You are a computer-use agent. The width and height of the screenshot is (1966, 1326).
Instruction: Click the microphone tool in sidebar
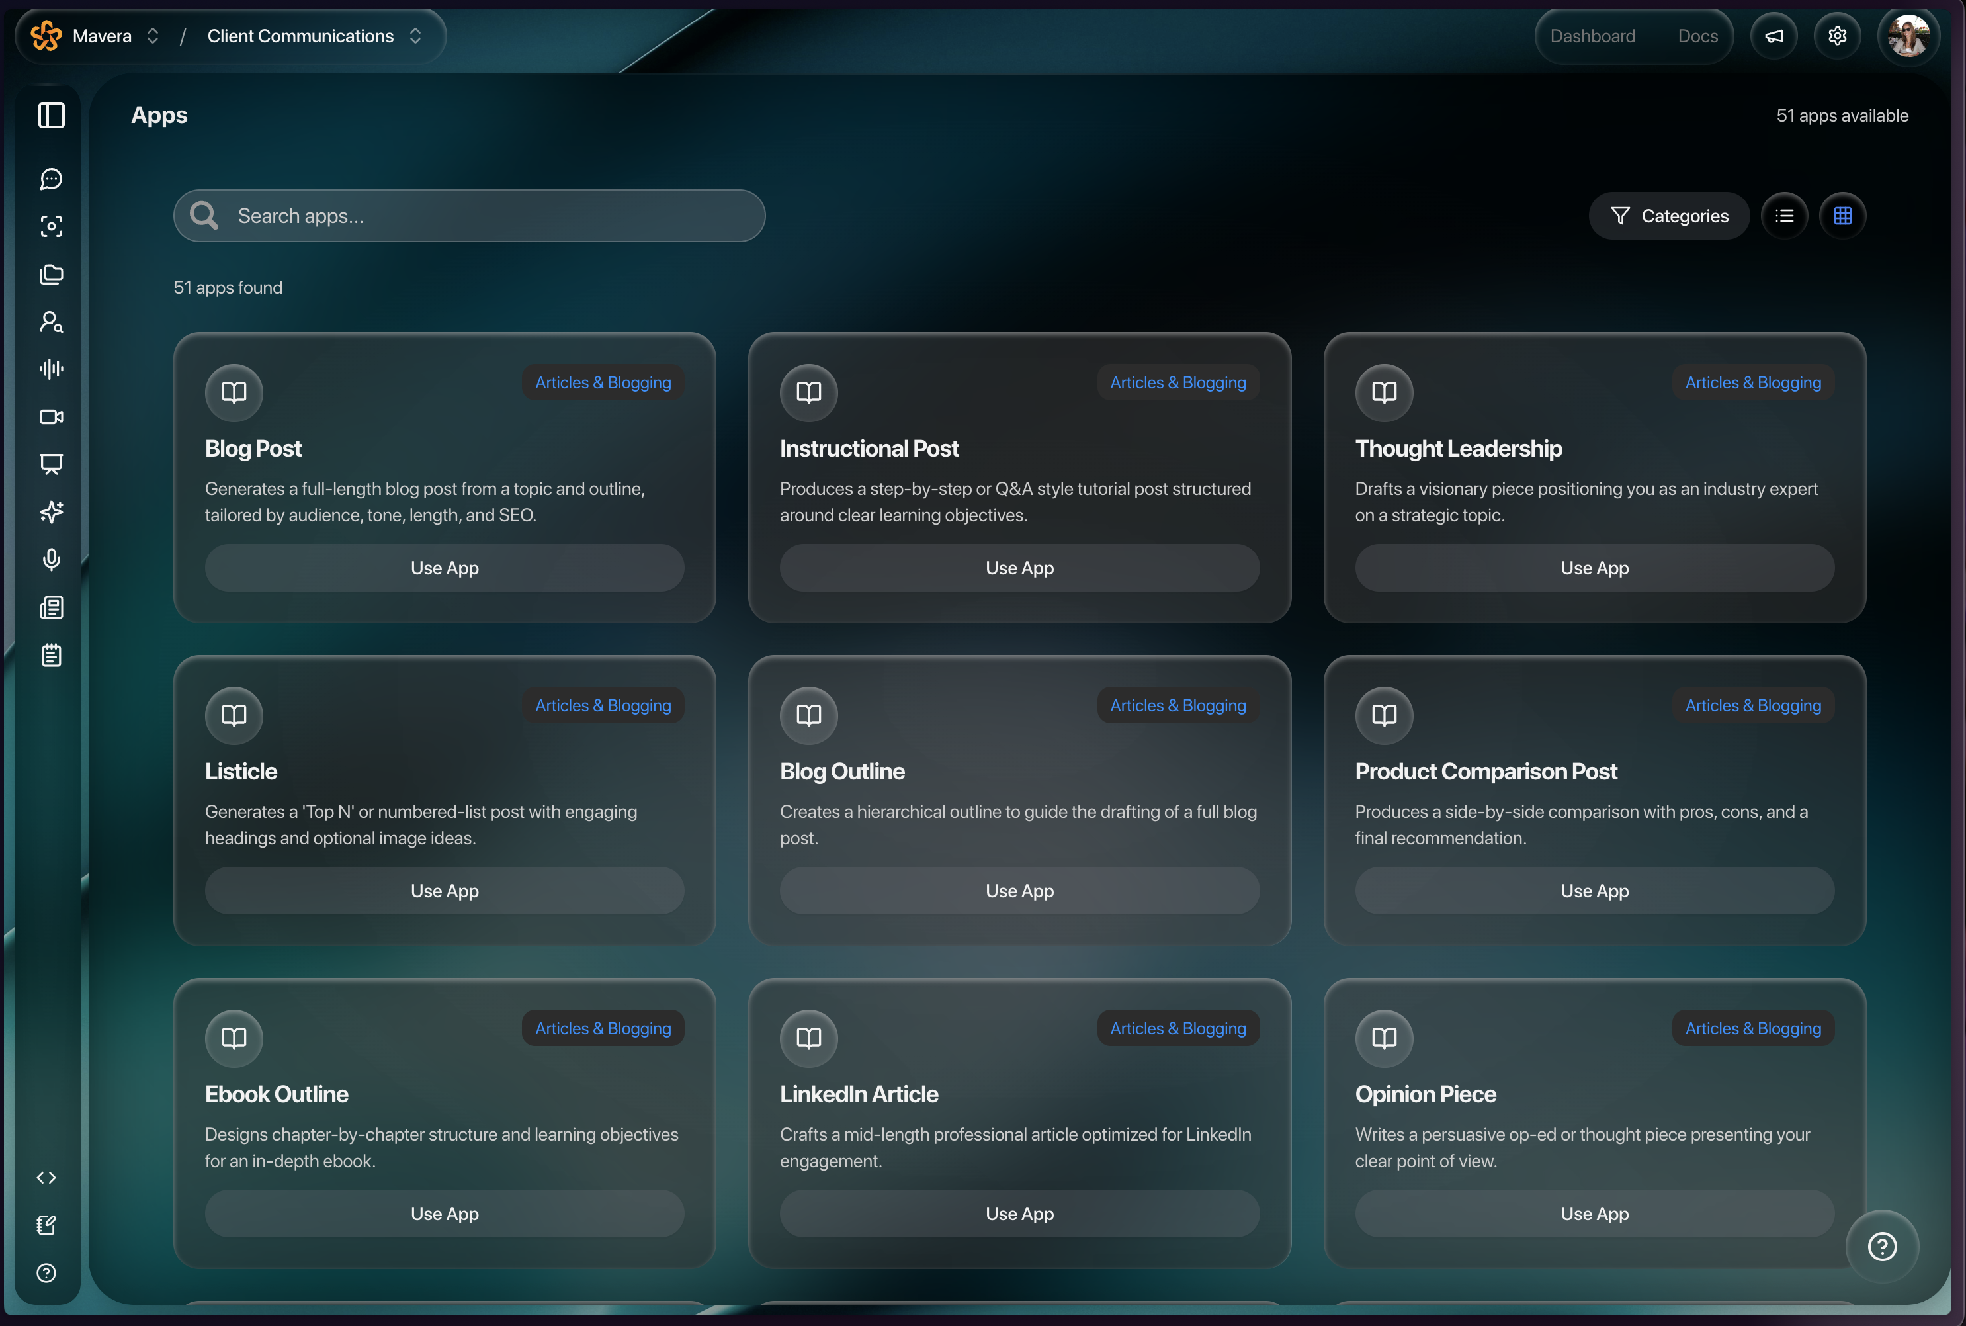tap(51, 559)
